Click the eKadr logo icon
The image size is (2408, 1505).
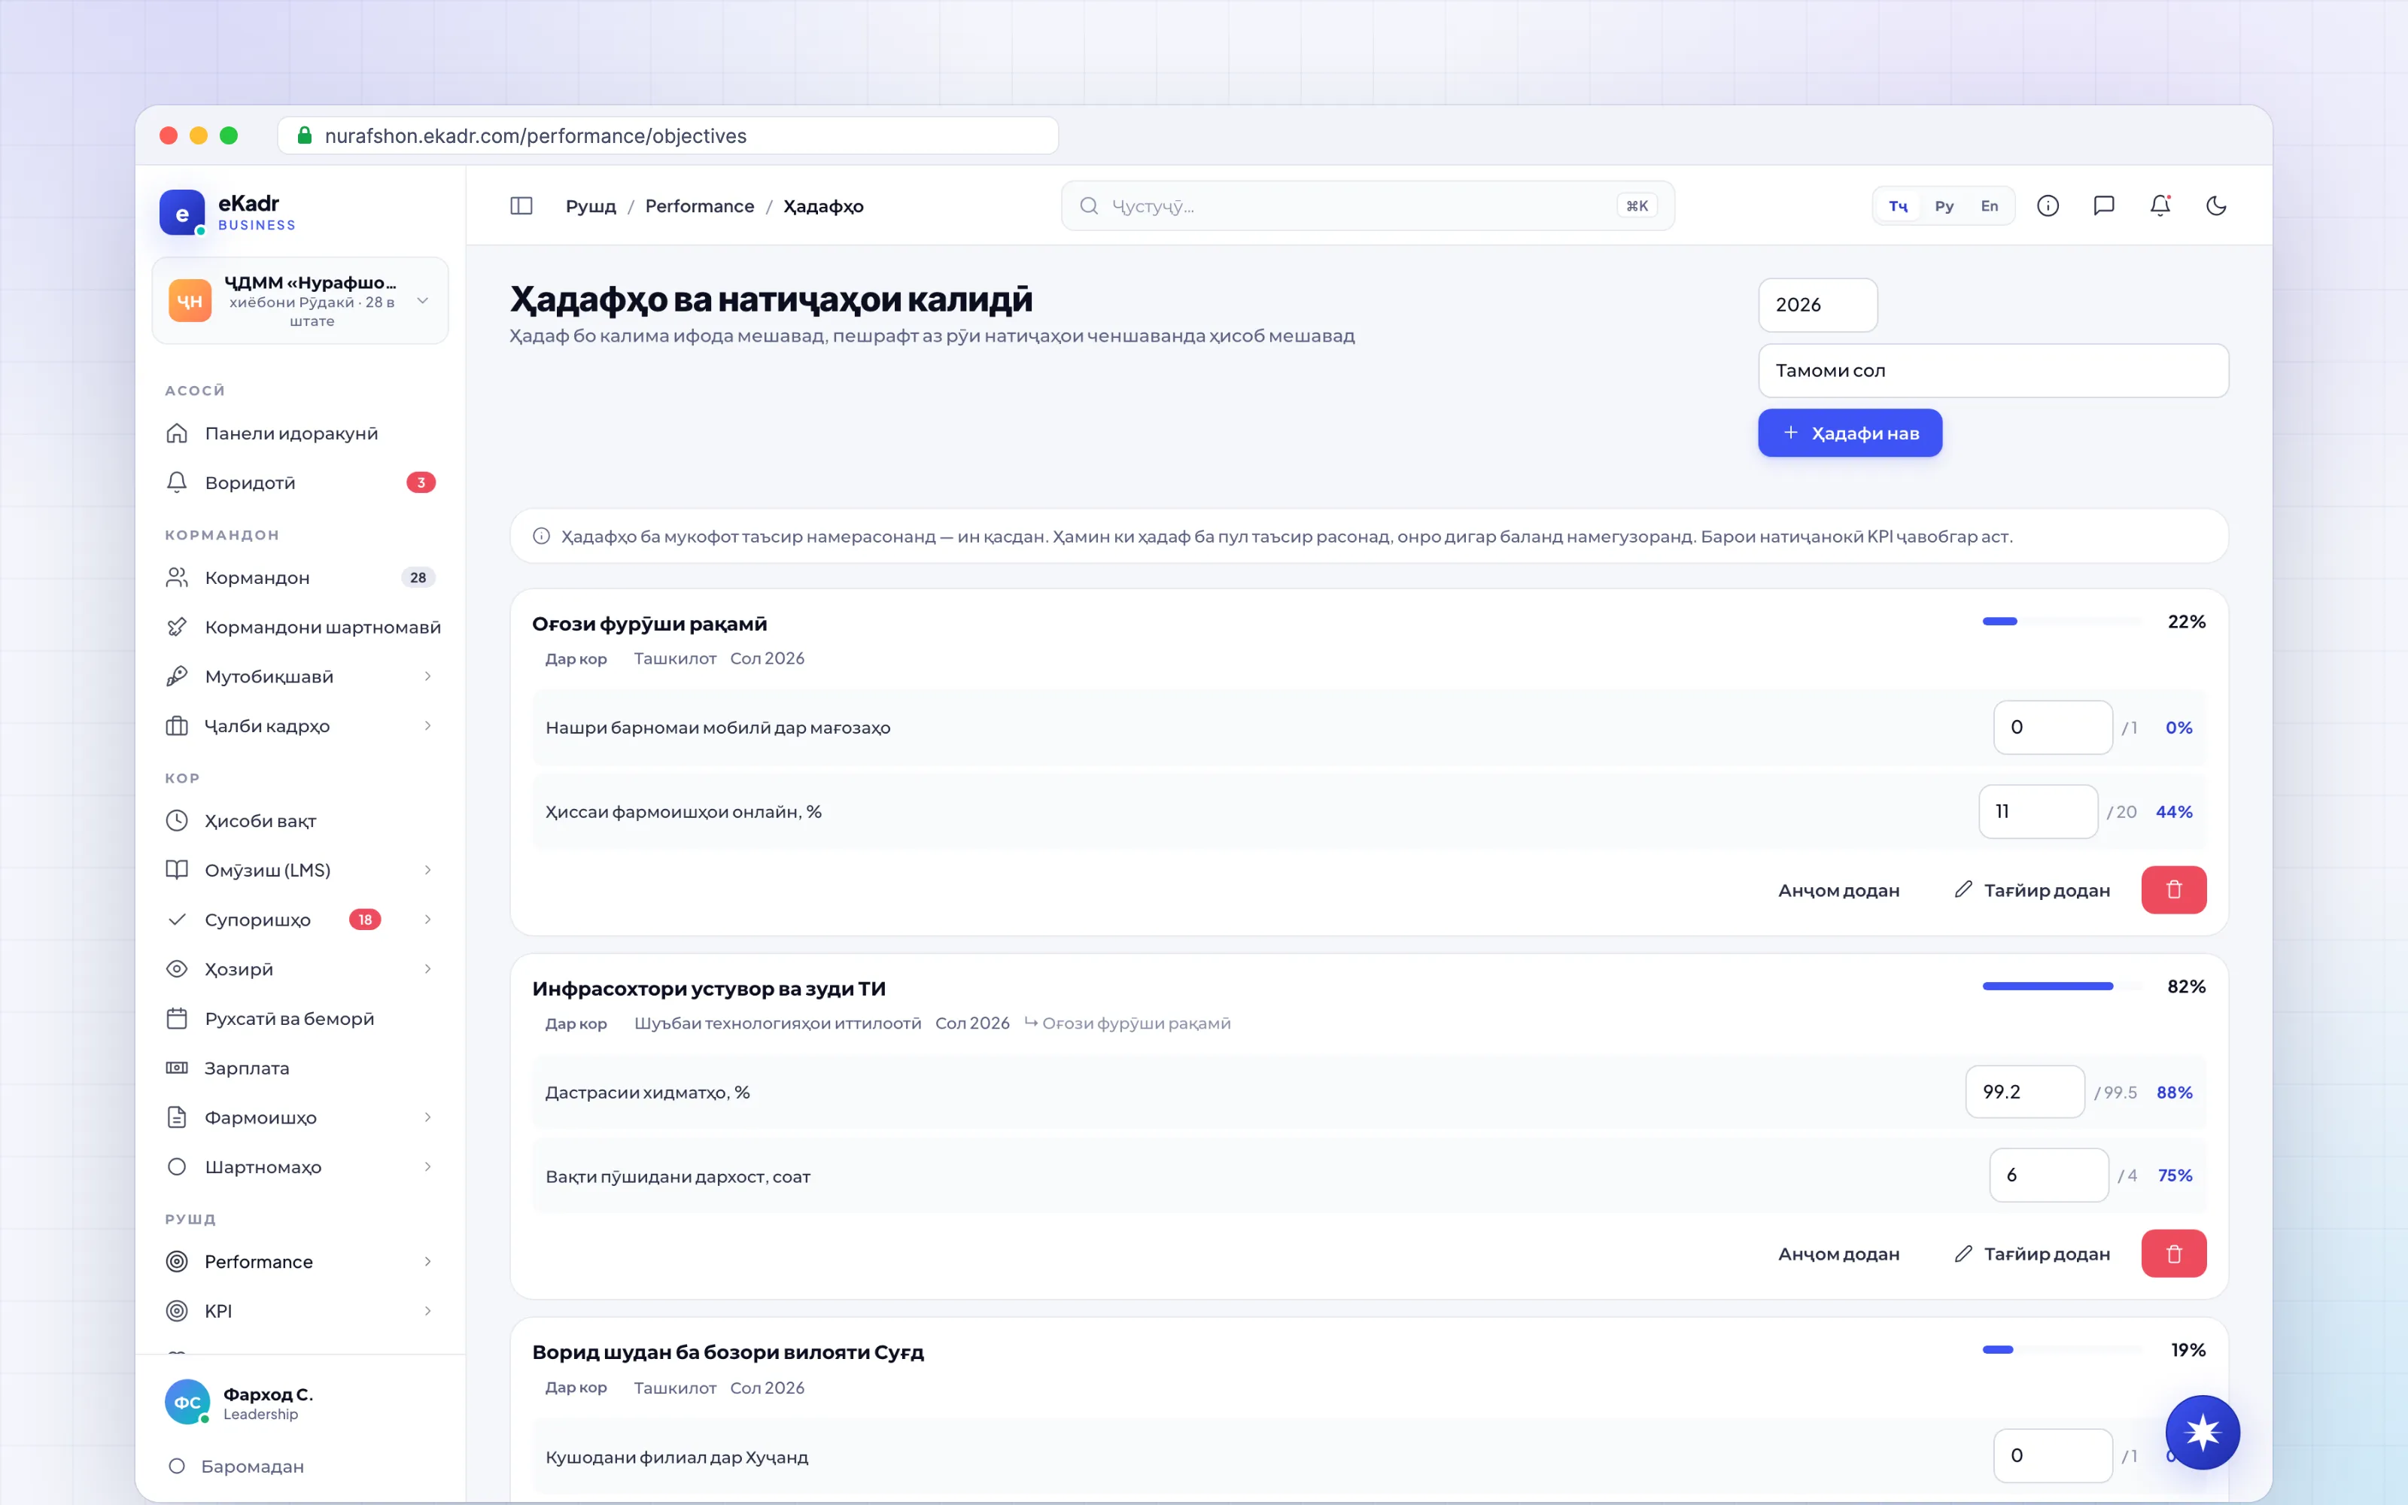182,212
